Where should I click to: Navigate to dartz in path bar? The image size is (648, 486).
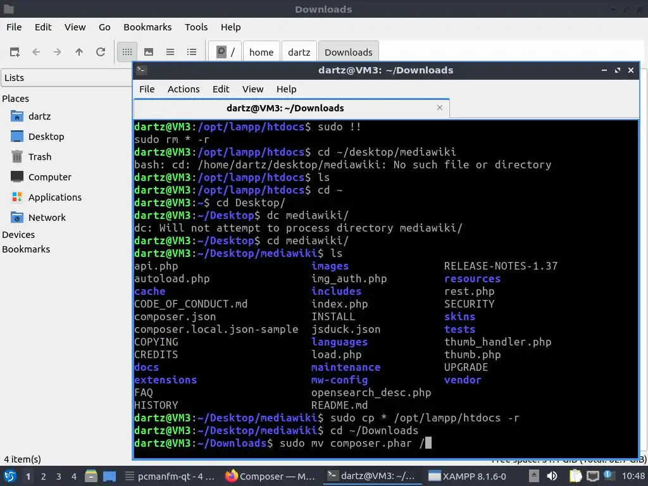[299, 52]
